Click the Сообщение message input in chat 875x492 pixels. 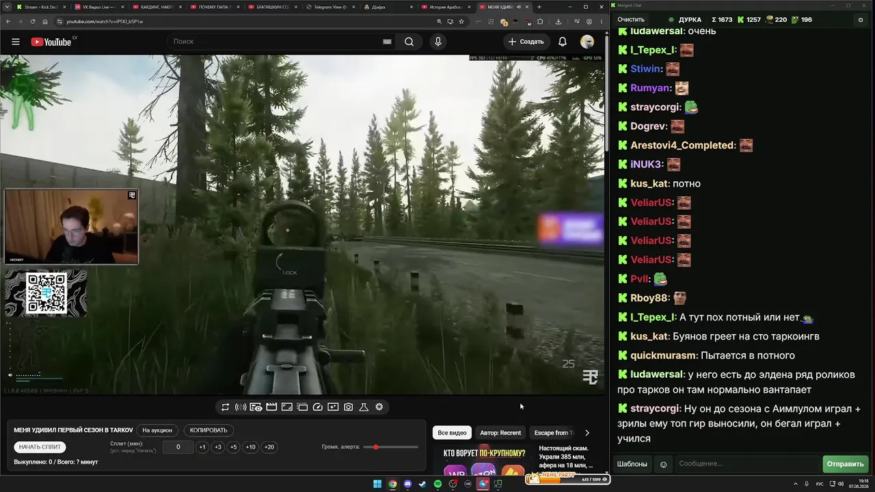point(747,464)
